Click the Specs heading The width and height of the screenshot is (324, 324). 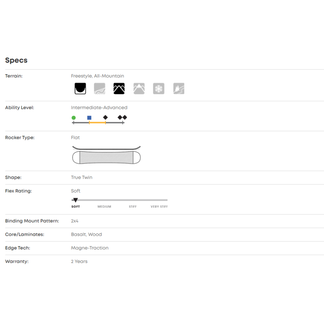point(16,60)
